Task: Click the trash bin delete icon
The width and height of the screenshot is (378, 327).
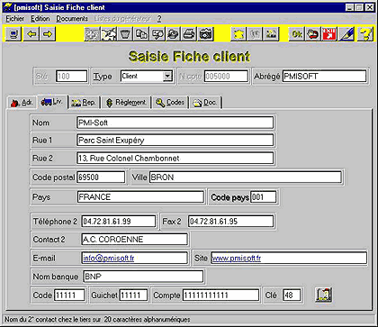Action: (x=125, y=34)
